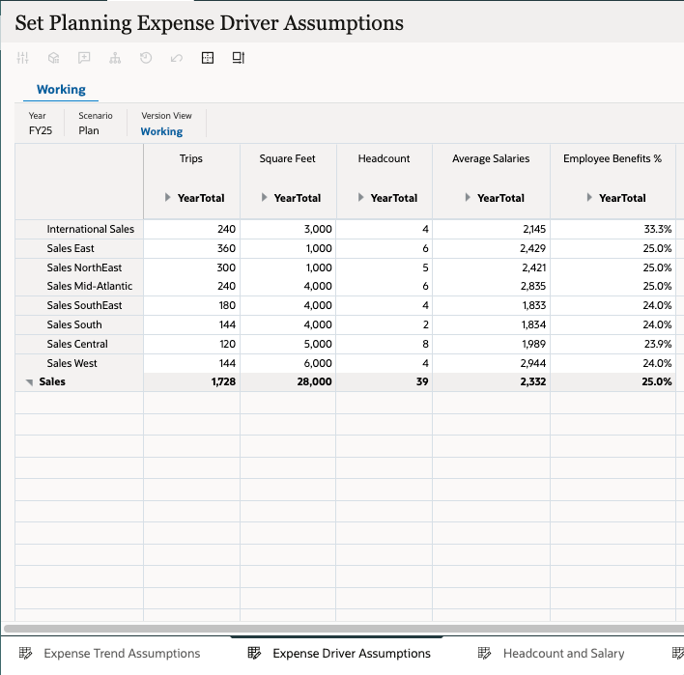Image resolution: width=684 pixels, height=675 pixels.
Task: Expand YearTotal under Trips
Action: point(167,198)
